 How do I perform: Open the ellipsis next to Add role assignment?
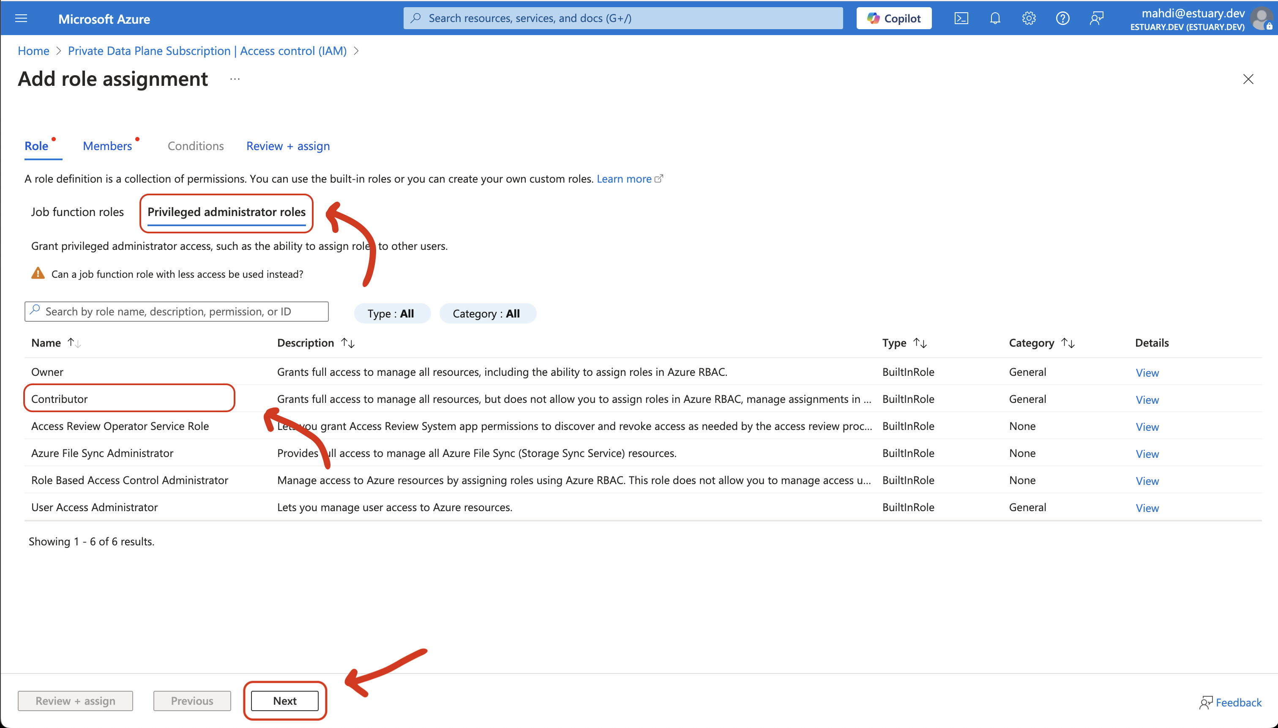(235, 79)
